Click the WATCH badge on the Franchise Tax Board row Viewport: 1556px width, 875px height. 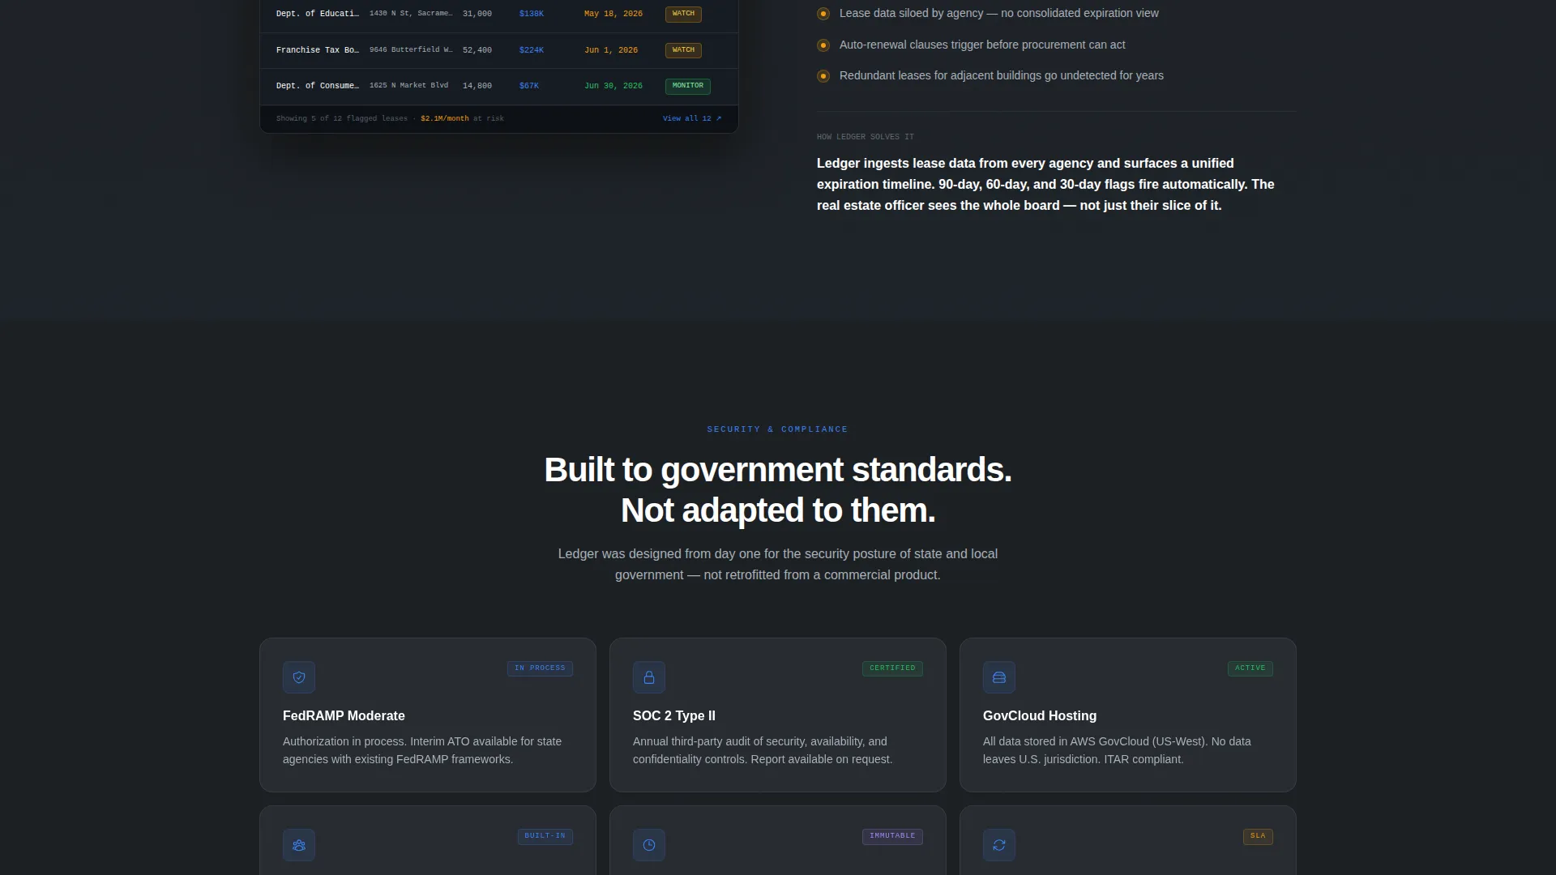683,50
